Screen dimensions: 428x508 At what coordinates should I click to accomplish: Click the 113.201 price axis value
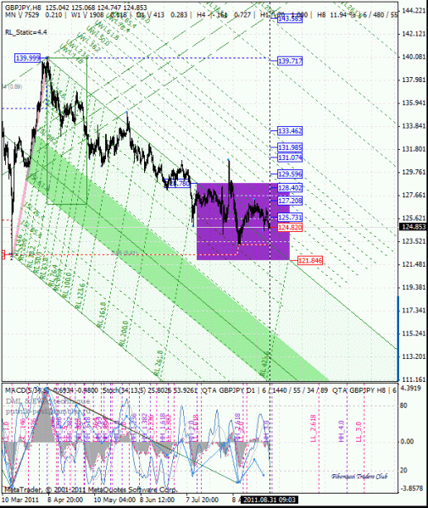[x=414, y=356]
